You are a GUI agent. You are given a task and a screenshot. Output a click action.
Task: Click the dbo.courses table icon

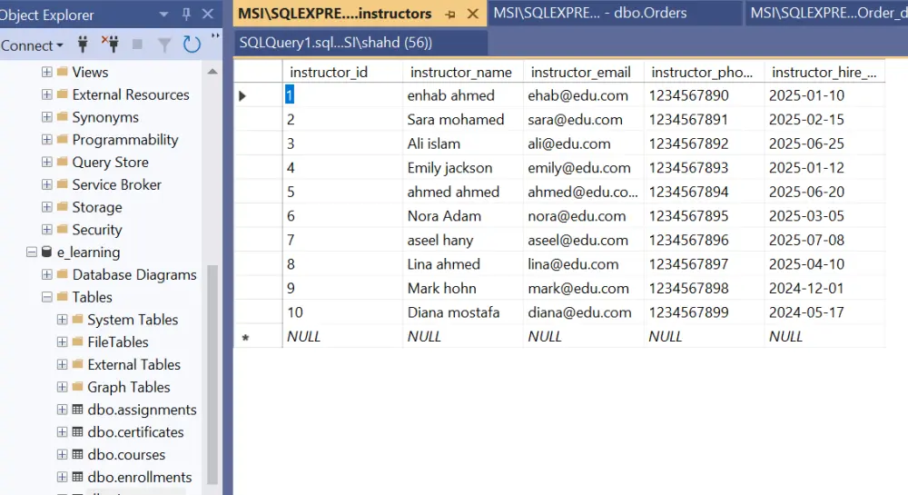pyautogui.click(x=77, y=454)
